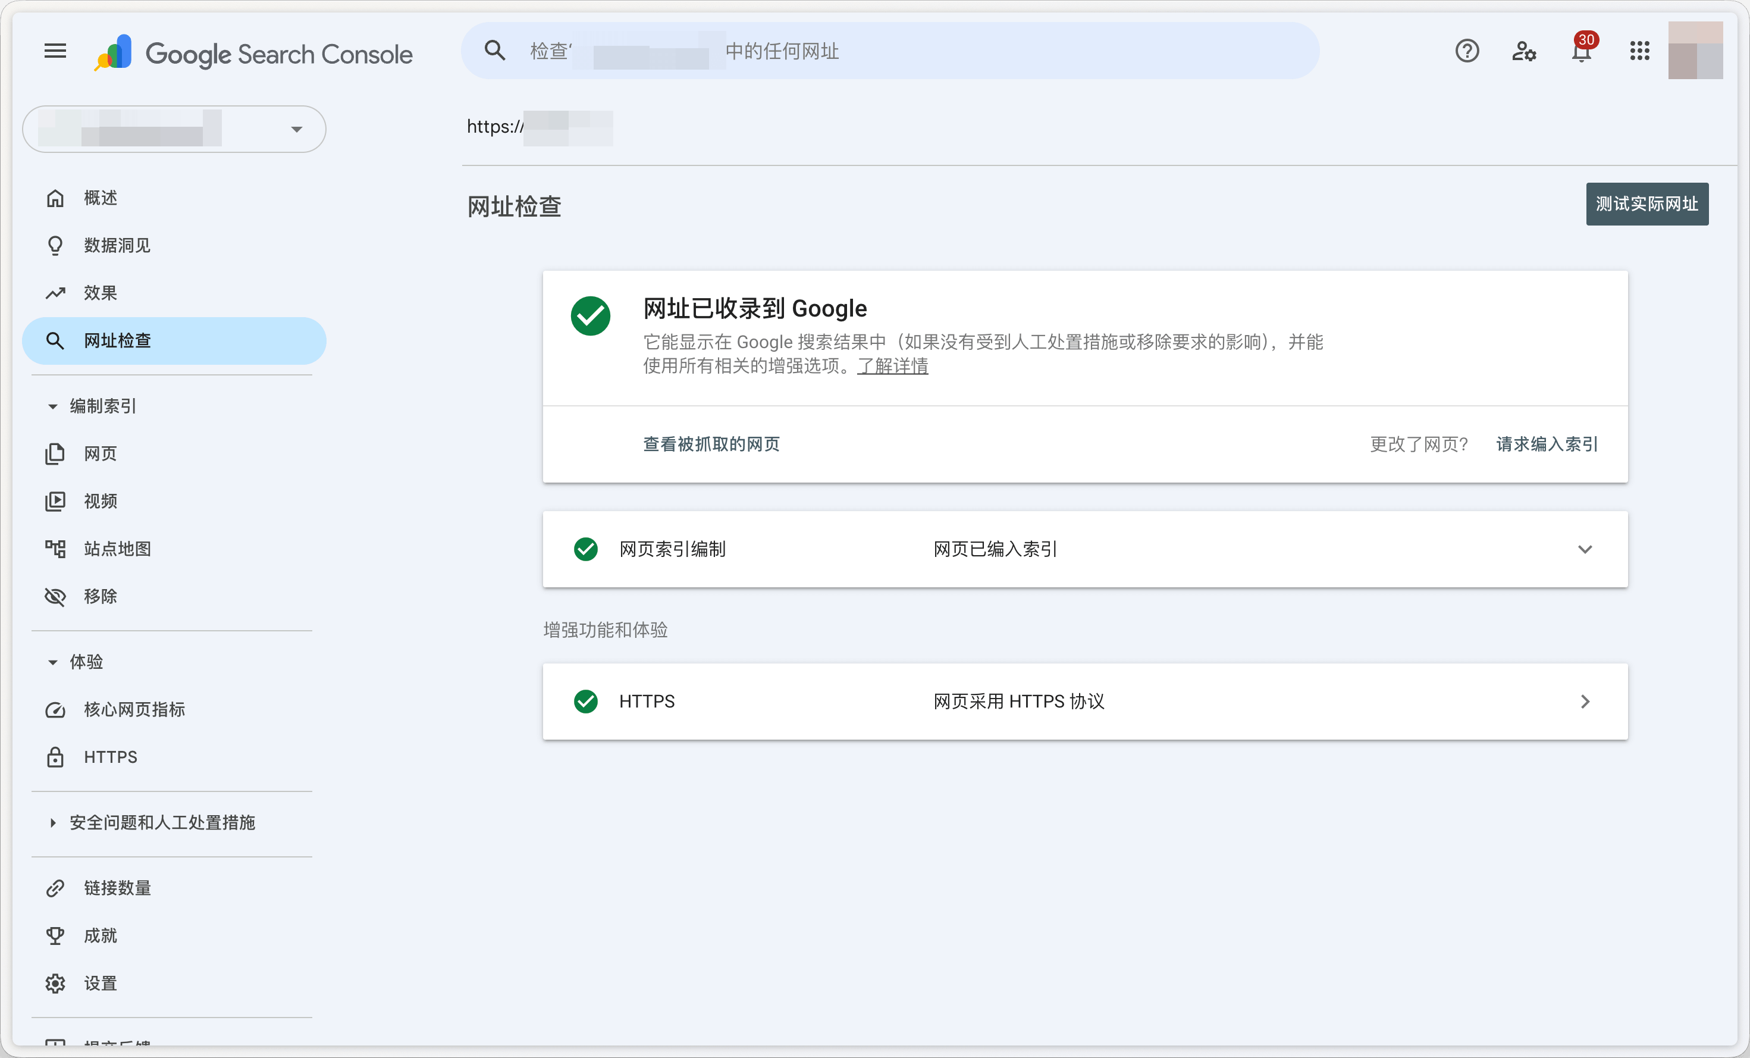Click the video icon beside 视频

coord(55,502)
